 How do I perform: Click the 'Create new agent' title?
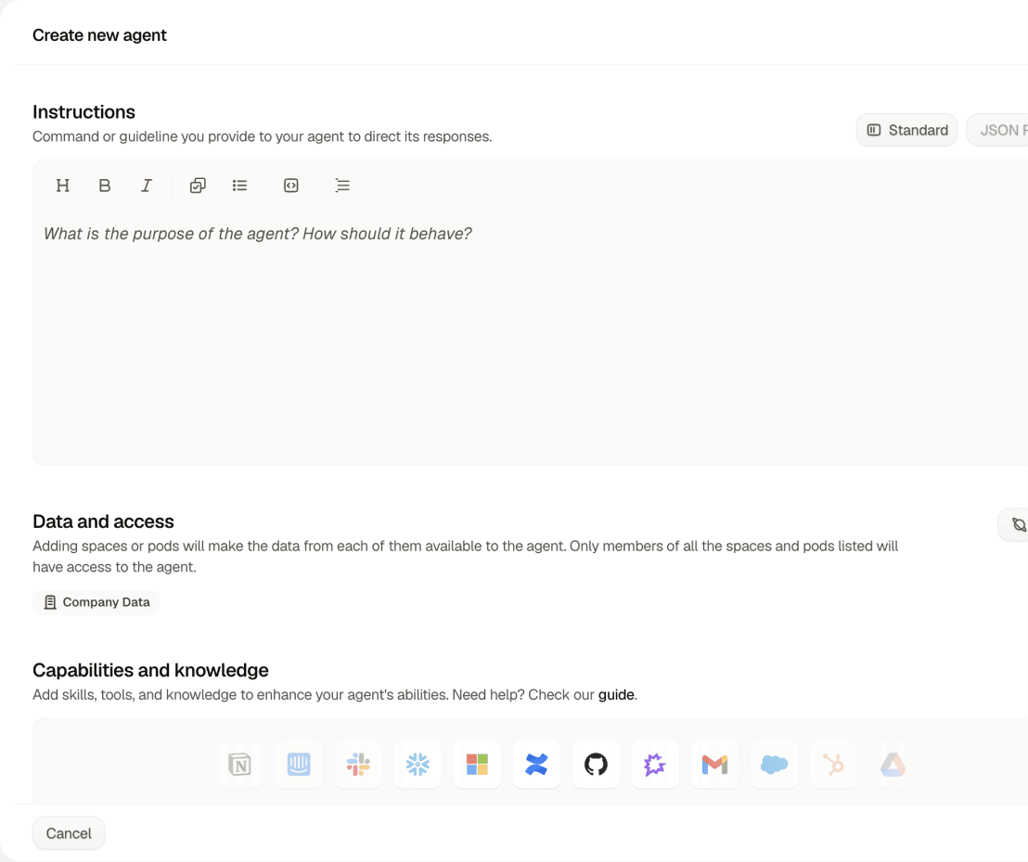coord(99,35)
